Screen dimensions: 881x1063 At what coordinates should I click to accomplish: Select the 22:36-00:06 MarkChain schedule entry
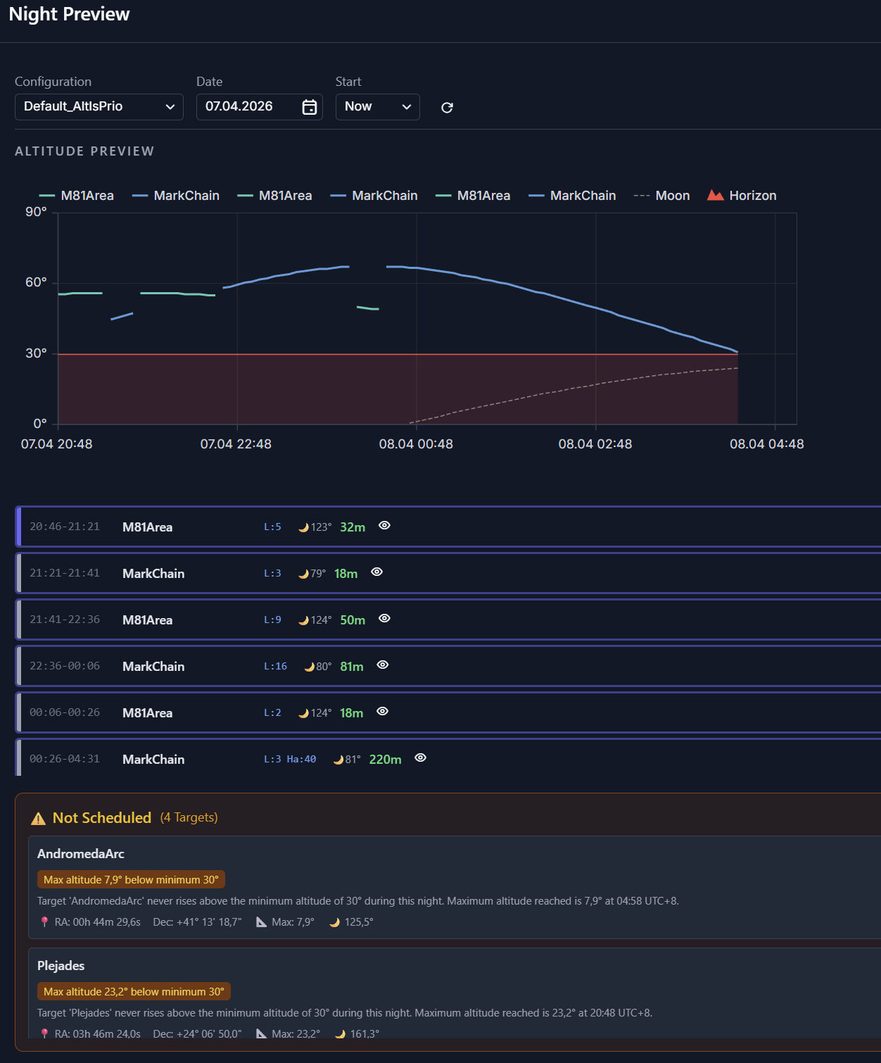pyautogui.click(x=153, y=667)
